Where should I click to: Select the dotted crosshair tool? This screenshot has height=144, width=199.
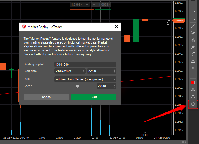click(x=193, y=12)
